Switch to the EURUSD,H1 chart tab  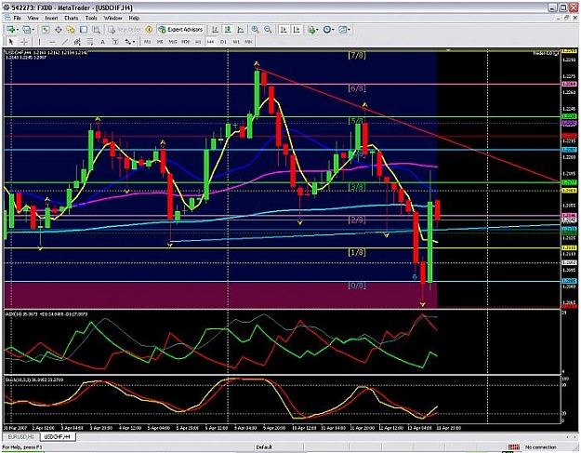pos(20,436)
